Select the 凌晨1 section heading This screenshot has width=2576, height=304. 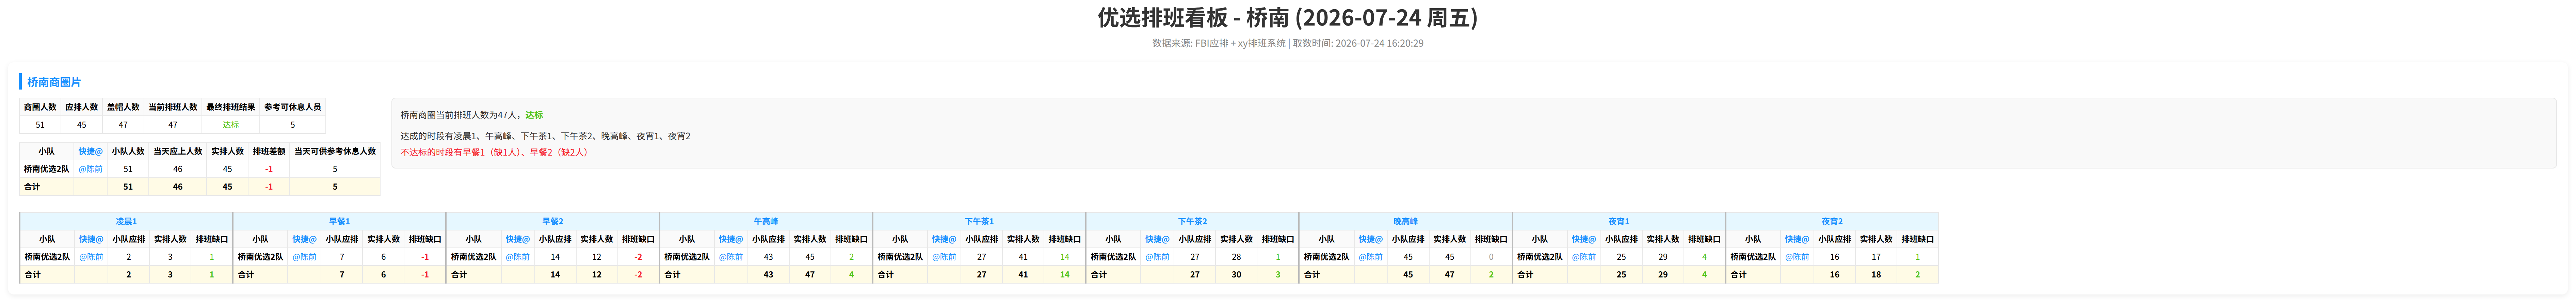(126, 221)
